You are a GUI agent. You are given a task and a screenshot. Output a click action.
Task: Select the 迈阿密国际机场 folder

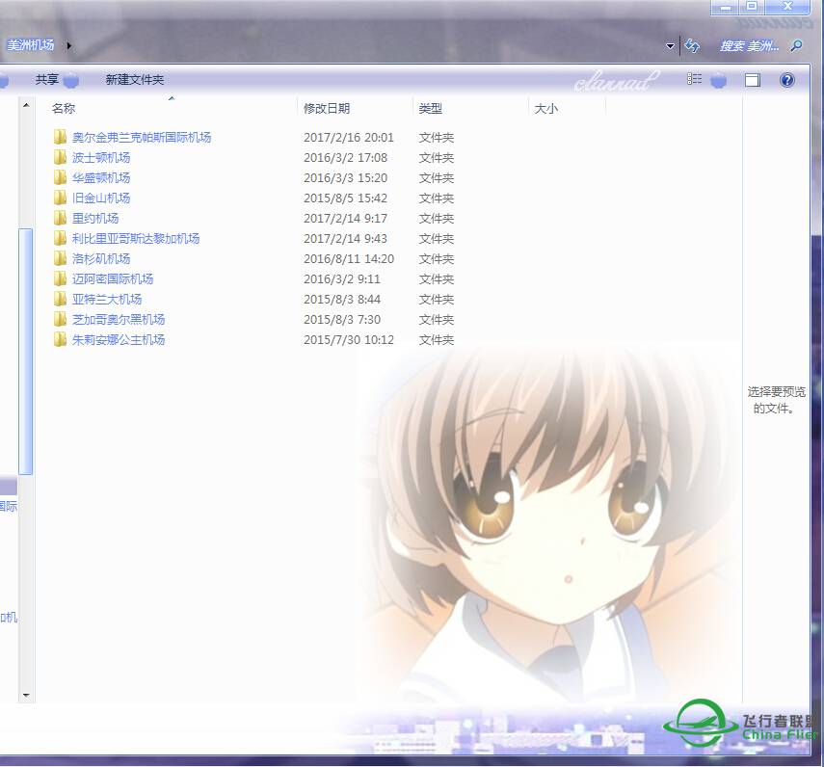pos(112,279)
